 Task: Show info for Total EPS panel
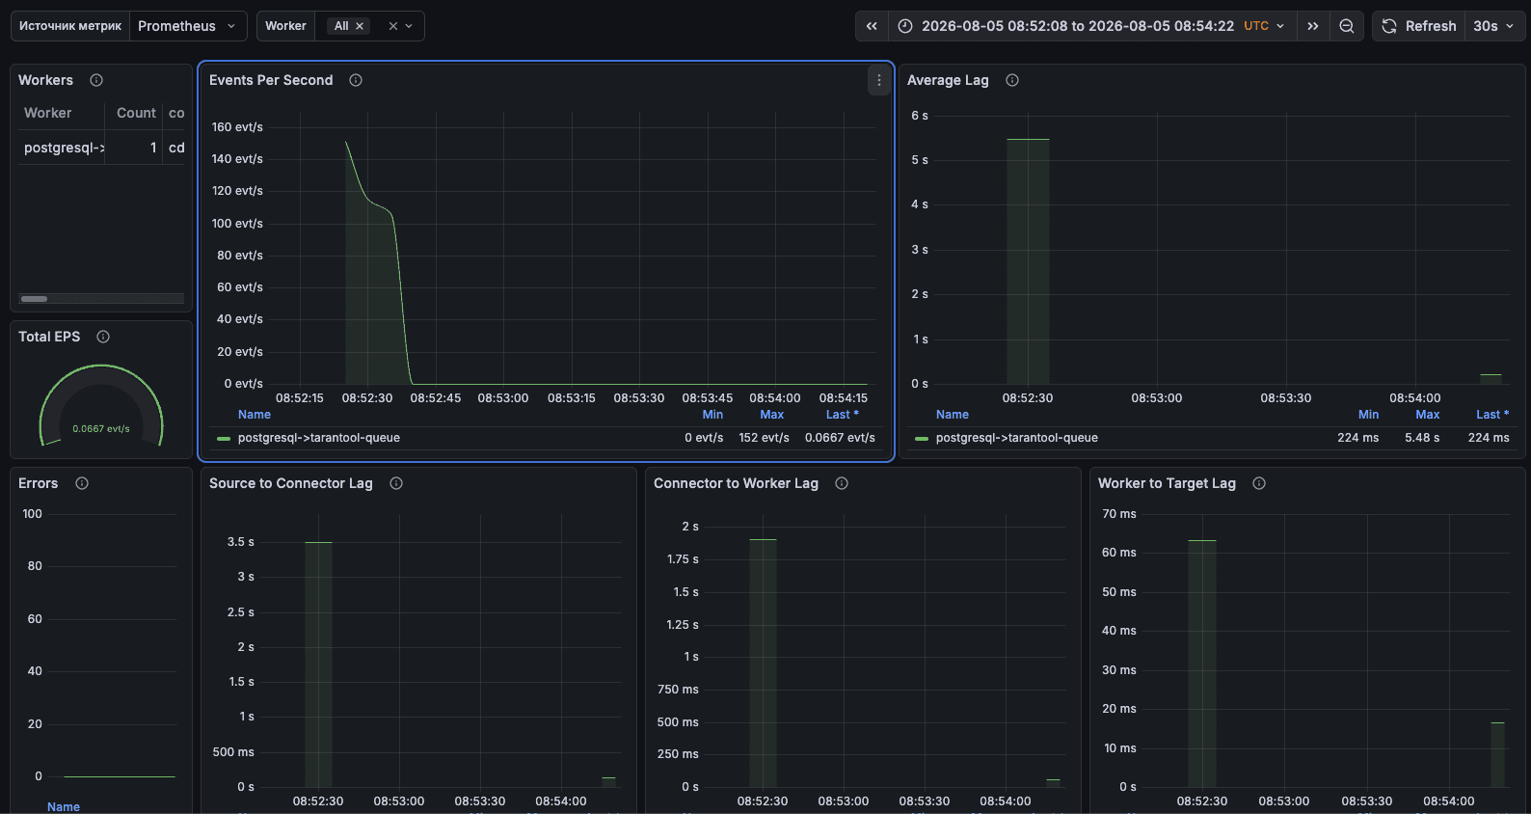click(x=103, y=337)
